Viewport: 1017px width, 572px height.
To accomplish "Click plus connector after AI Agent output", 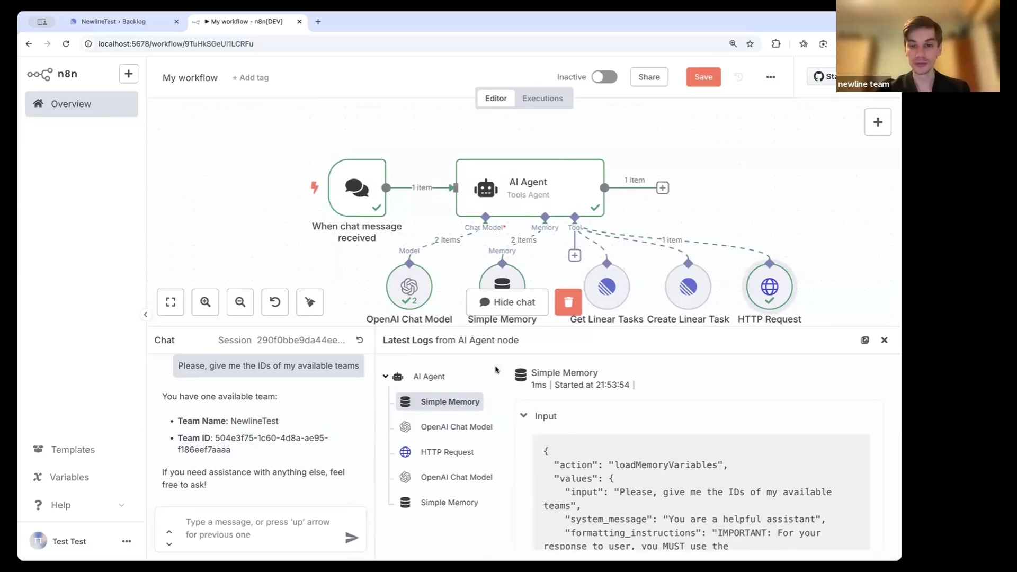I will [662, 187].
